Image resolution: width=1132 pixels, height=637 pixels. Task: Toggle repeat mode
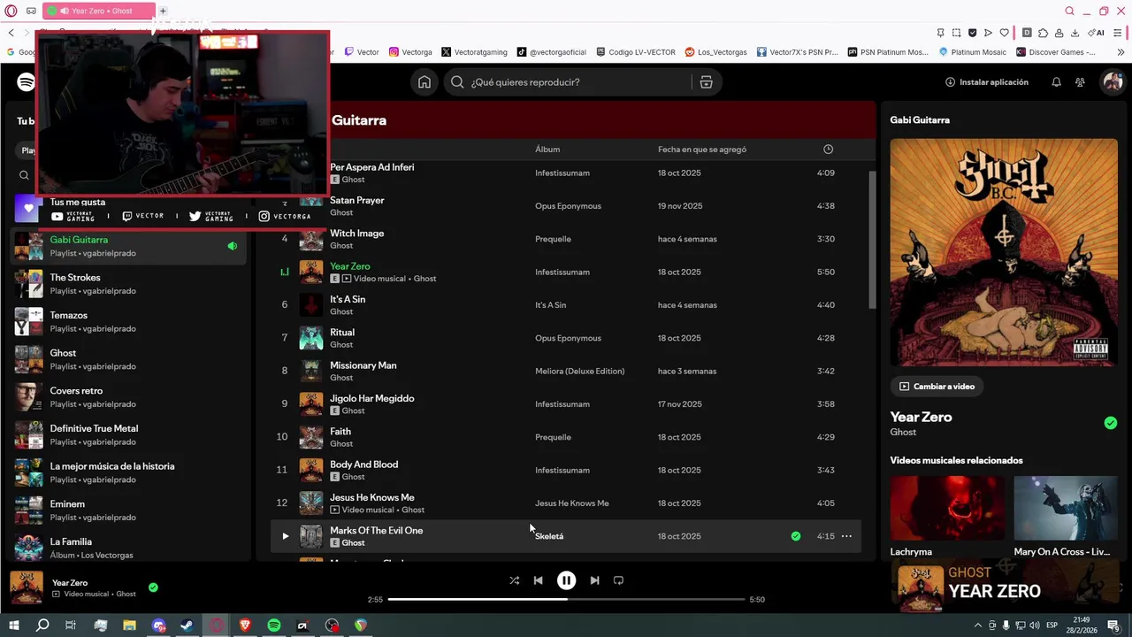tap(618, 580)
